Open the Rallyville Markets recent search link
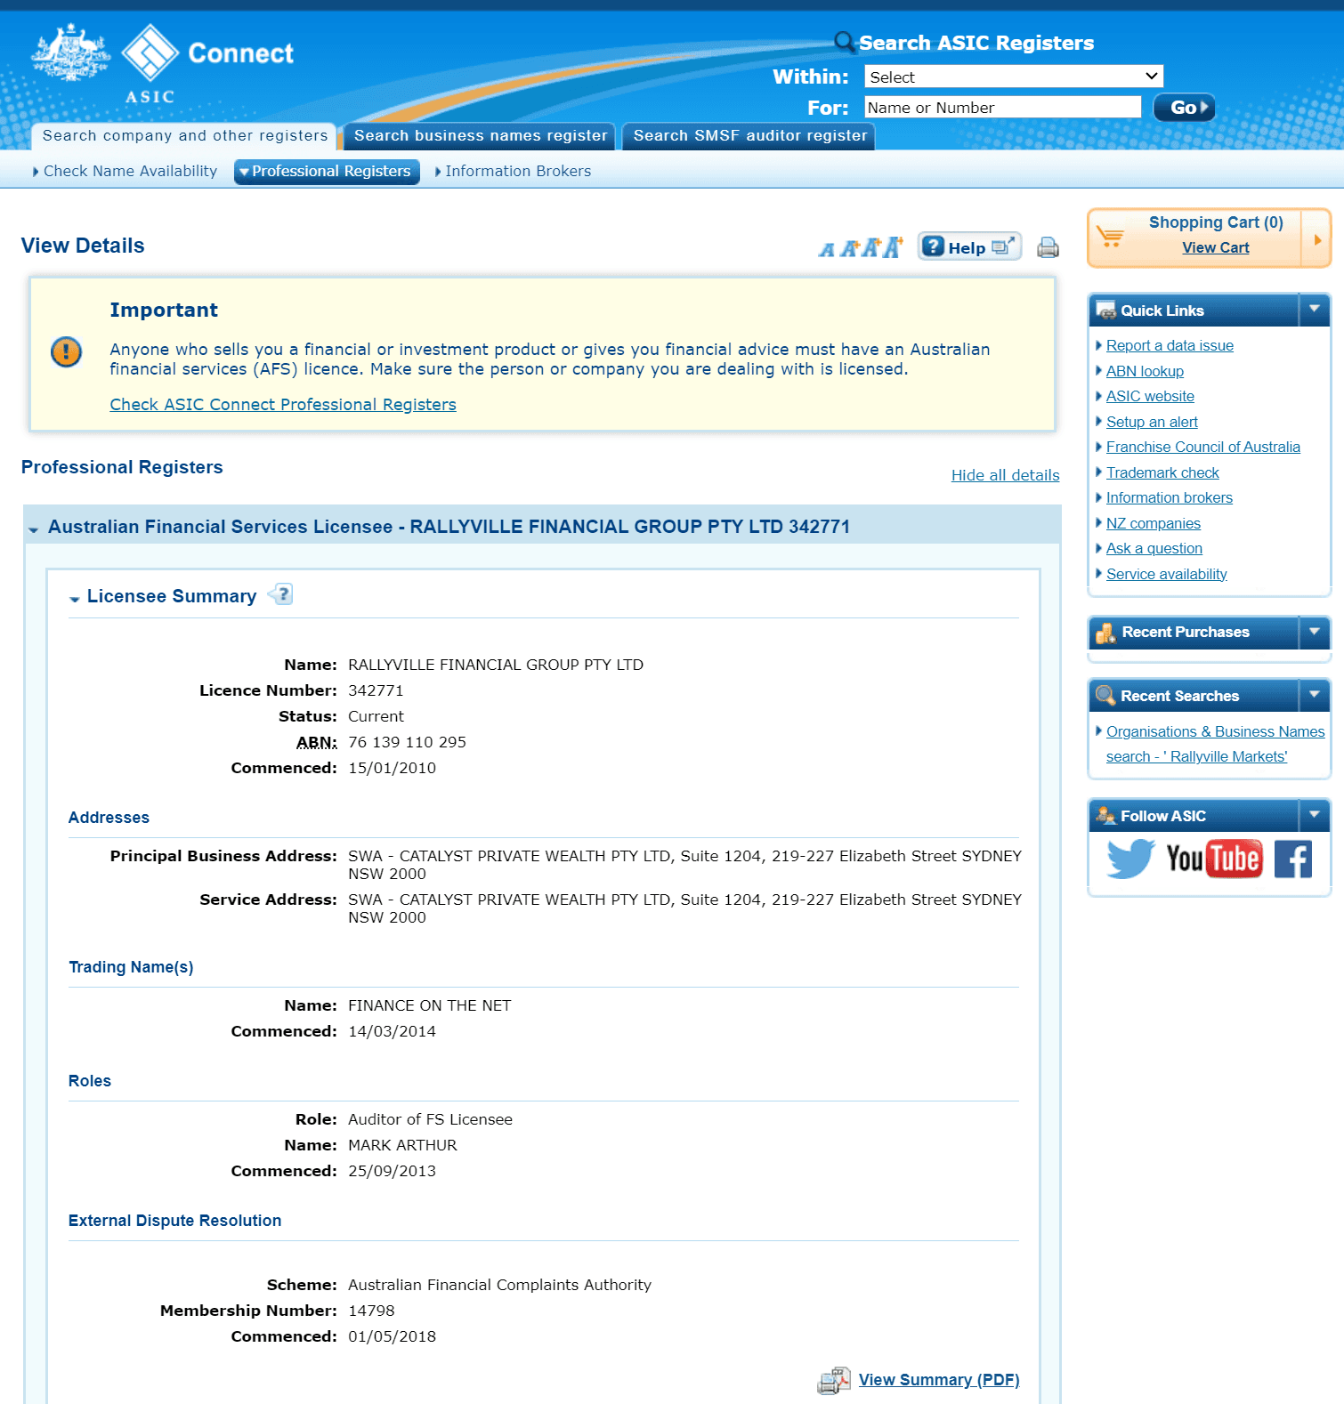1344x1404 pixels. click(x=1215, y=744)
